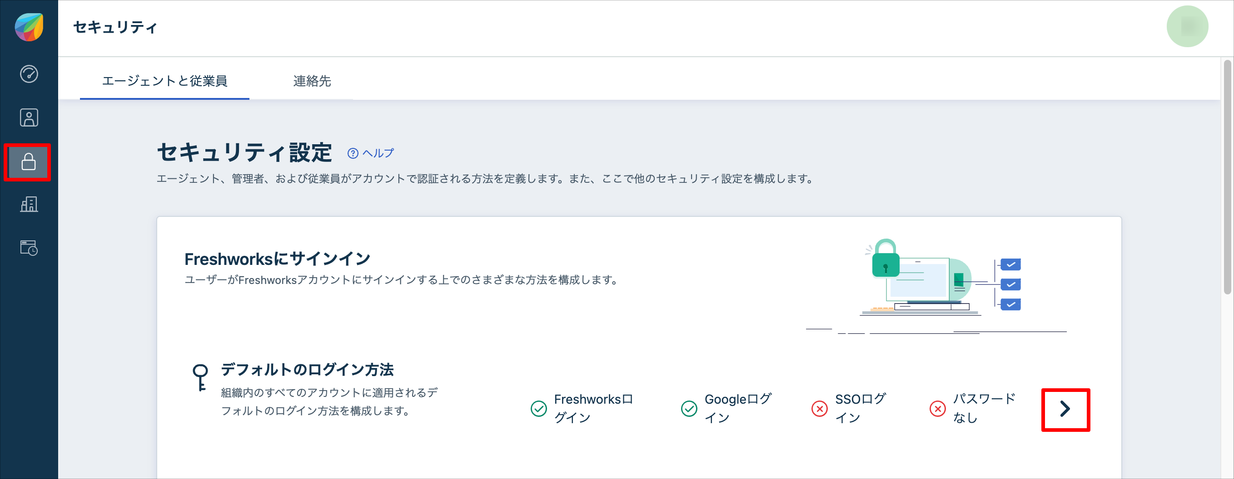Image resolution: width=1234 pixels, height=479 pixels.
Task: Open the dashboard gauge icon in sidebar
Action: (29, 73)
